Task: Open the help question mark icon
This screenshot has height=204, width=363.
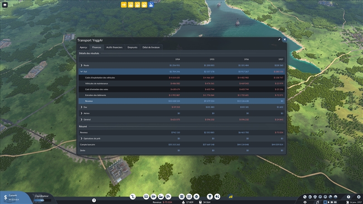Action: [x=94, y=200]
